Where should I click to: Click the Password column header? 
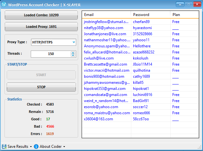click(150, 15)
